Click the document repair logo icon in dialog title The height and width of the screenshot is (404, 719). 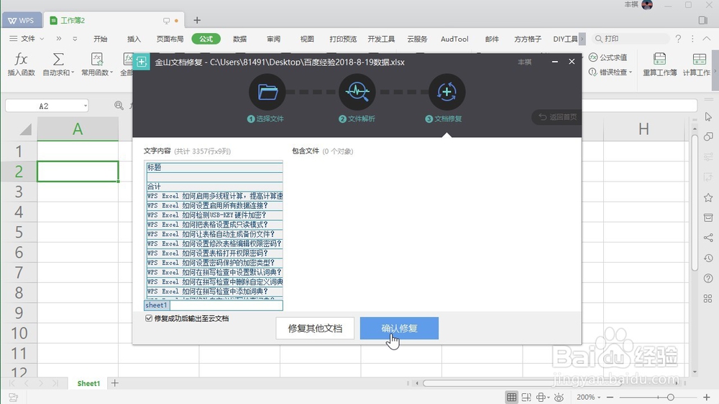click(141, 62)
